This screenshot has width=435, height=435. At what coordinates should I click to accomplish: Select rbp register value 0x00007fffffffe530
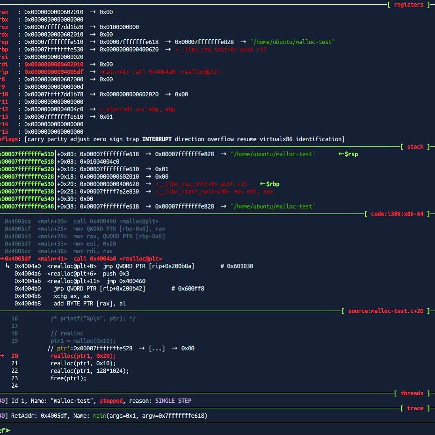(x=54, y=50)
